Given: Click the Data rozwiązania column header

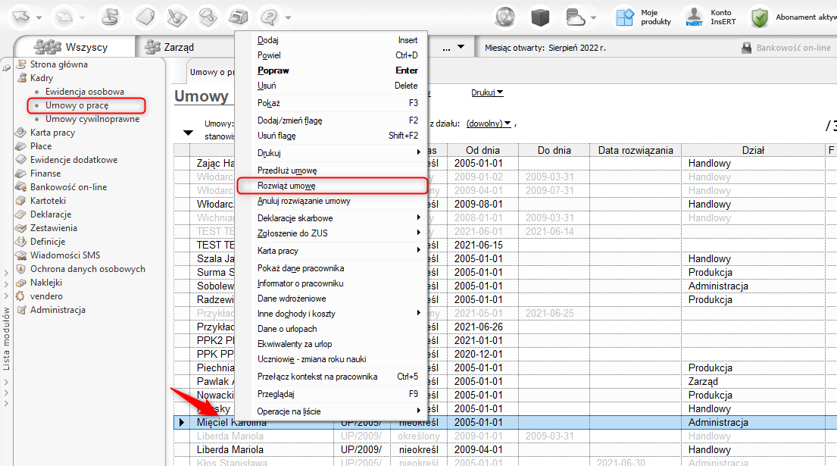Looking at the screenshot, I should coord(636,150).
